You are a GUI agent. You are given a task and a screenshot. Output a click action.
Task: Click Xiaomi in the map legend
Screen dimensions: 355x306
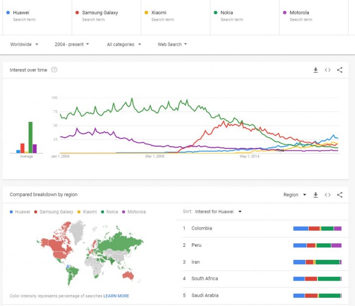point(87,212)
